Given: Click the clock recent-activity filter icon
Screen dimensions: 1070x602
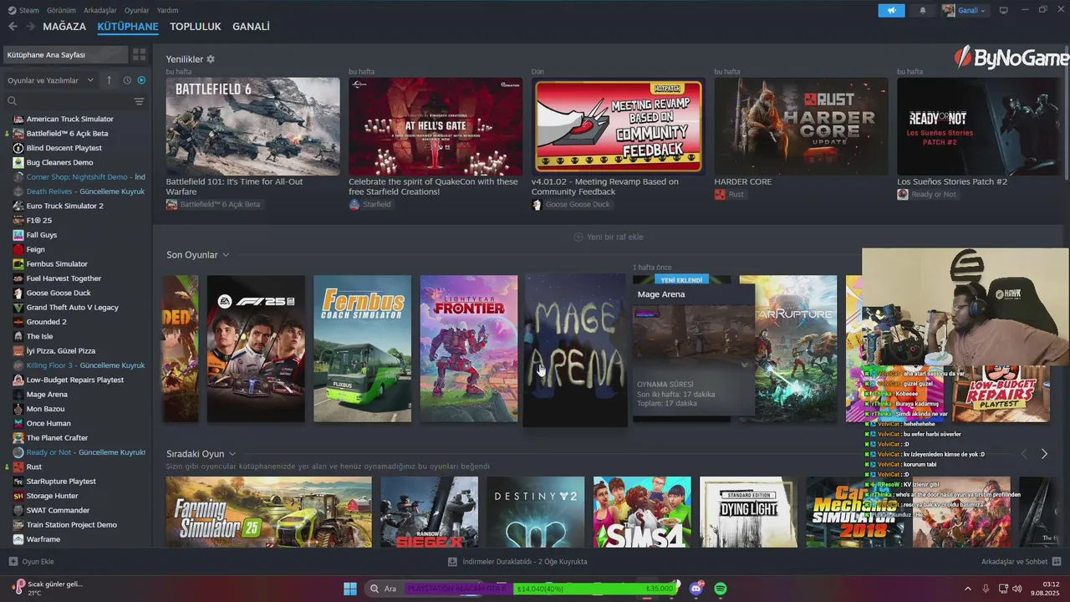Looking at the screenshot, I should click(x=127, y=80).
